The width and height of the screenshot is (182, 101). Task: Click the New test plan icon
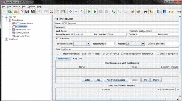pos(4,11)
